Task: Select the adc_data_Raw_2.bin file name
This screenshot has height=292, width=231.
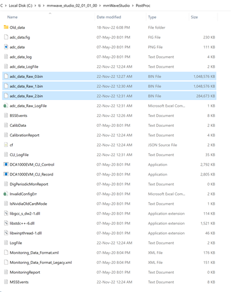Action: (26, 96)
